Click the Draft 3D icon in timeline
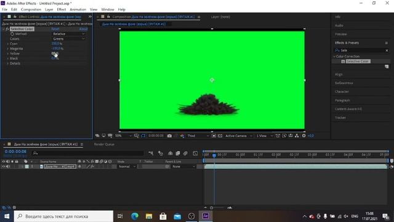The height and width of the screenshot is (222, 394). (x=161, y=153)
